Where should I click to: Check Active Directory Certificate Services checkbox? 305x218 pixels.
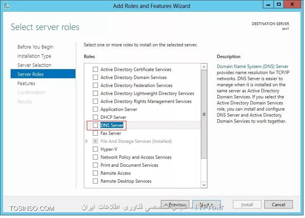95,69
